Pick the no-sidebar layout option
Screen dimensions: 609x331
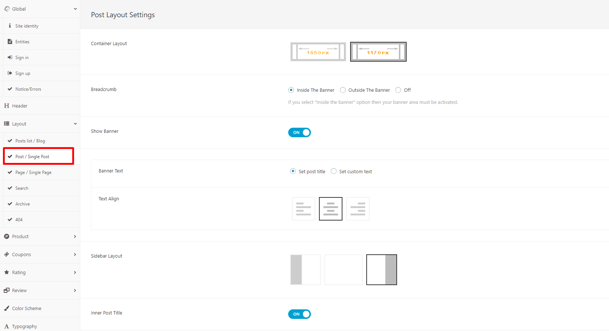coord(343,270)
